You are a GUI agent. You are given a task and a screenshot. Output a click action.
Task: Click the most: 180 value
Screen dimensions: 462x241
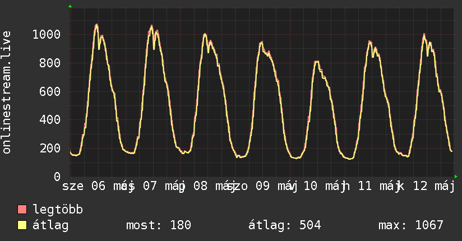[x=159, y=225]
